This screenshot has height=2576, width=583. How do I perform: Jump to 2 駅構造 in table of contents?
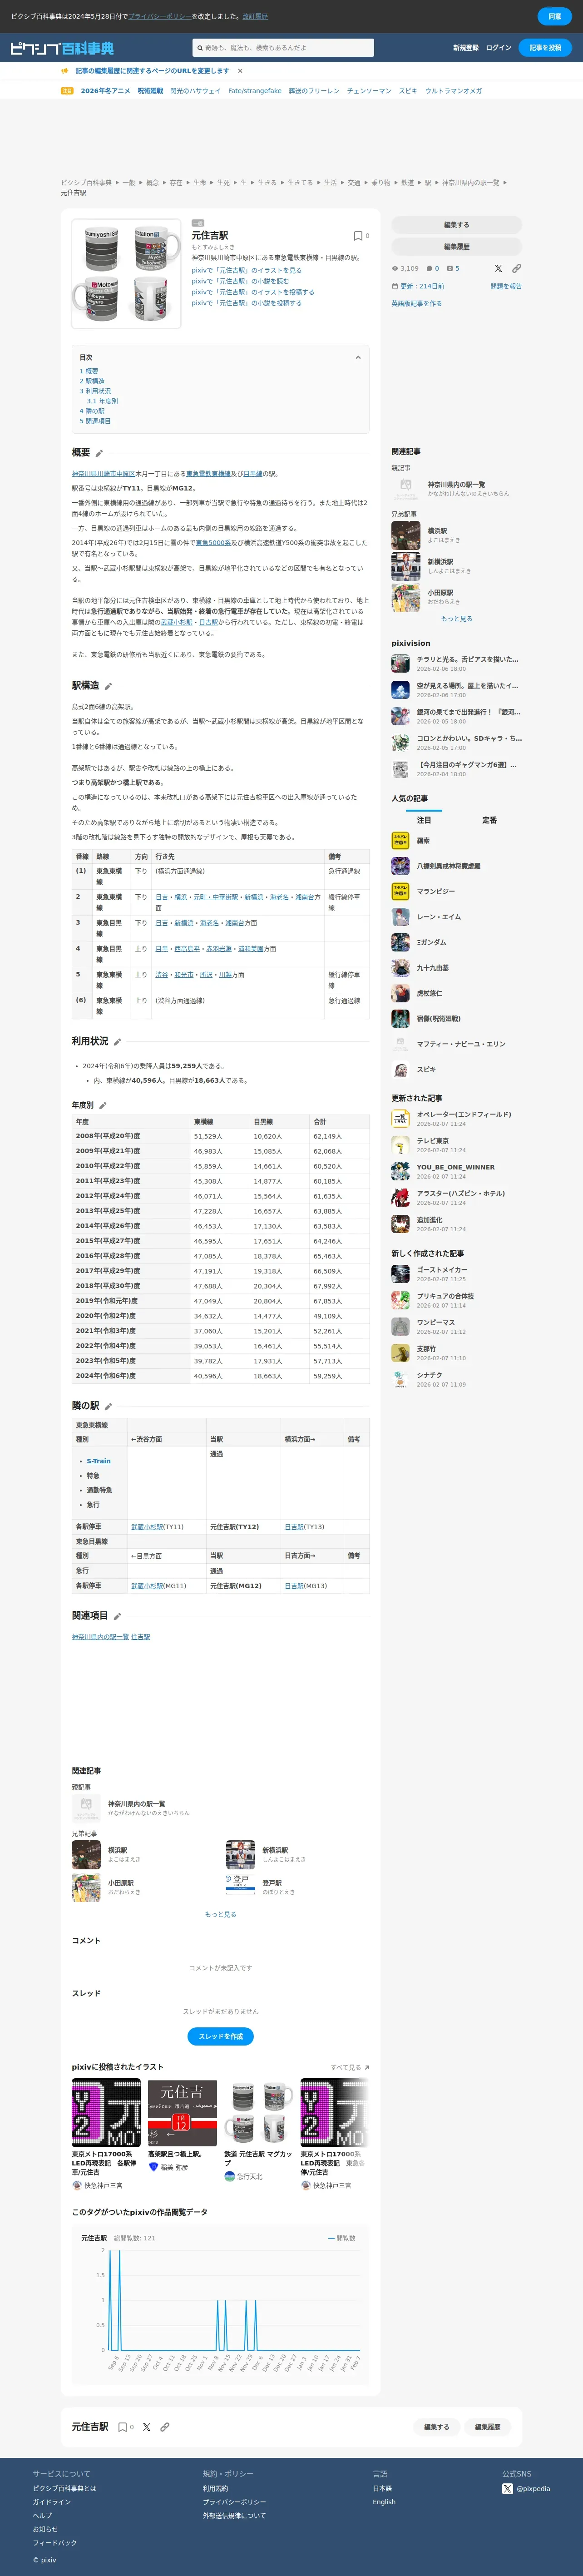click(x=92, y=381)
